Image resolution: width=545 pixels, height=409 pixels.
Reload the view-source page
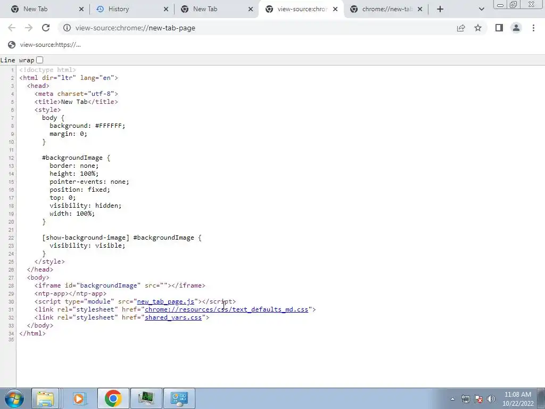pos(46,28)
